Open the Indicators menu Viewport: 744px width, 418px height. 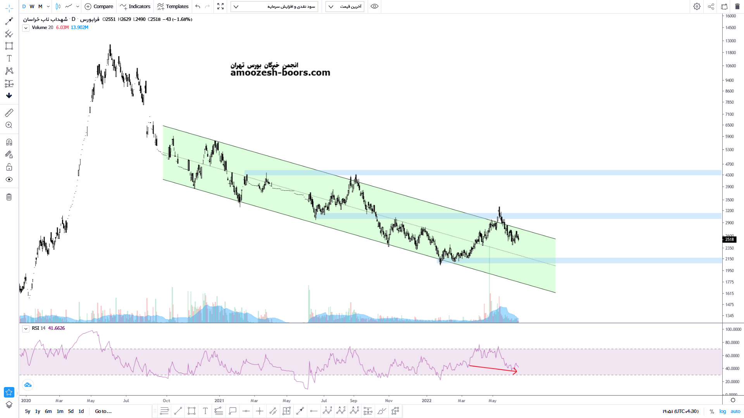(135, 7)
